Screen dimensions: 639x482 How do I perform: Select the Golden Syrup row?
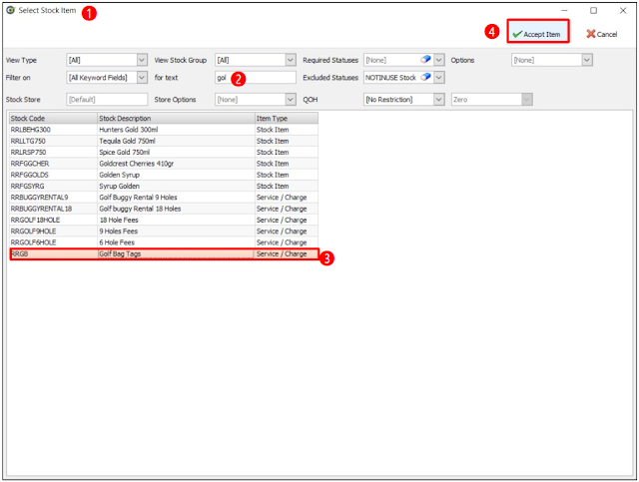pyautogui.click(x=164, y=175)
